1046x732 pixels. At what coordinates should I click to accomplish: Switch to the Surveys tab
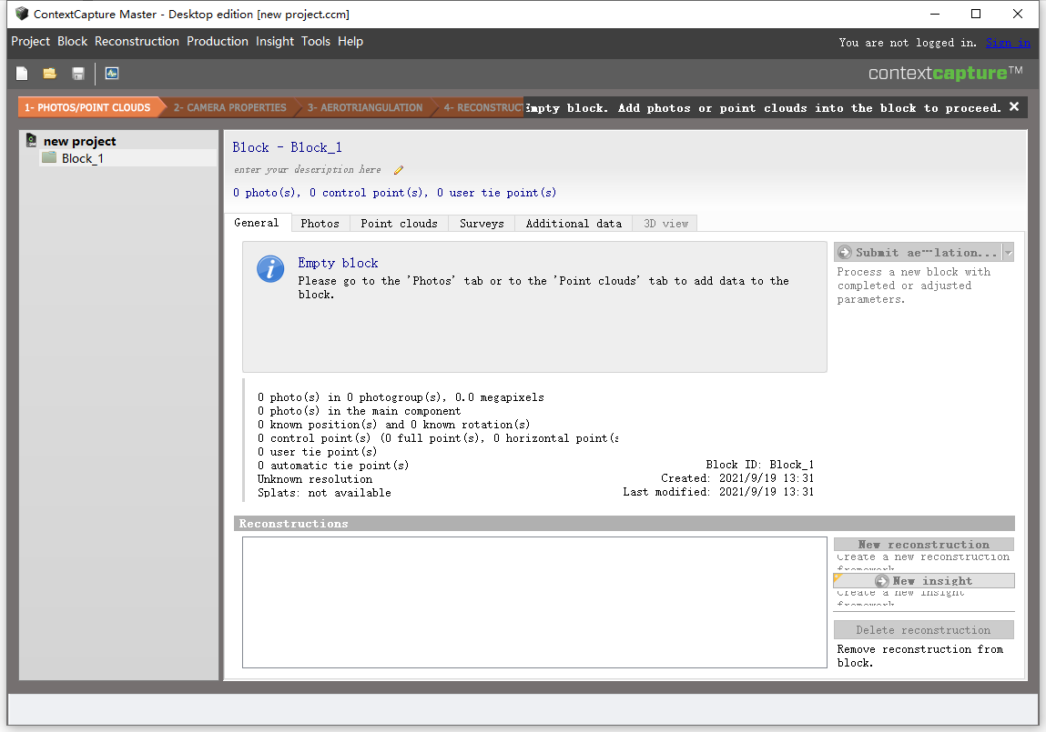coord(482,223)
